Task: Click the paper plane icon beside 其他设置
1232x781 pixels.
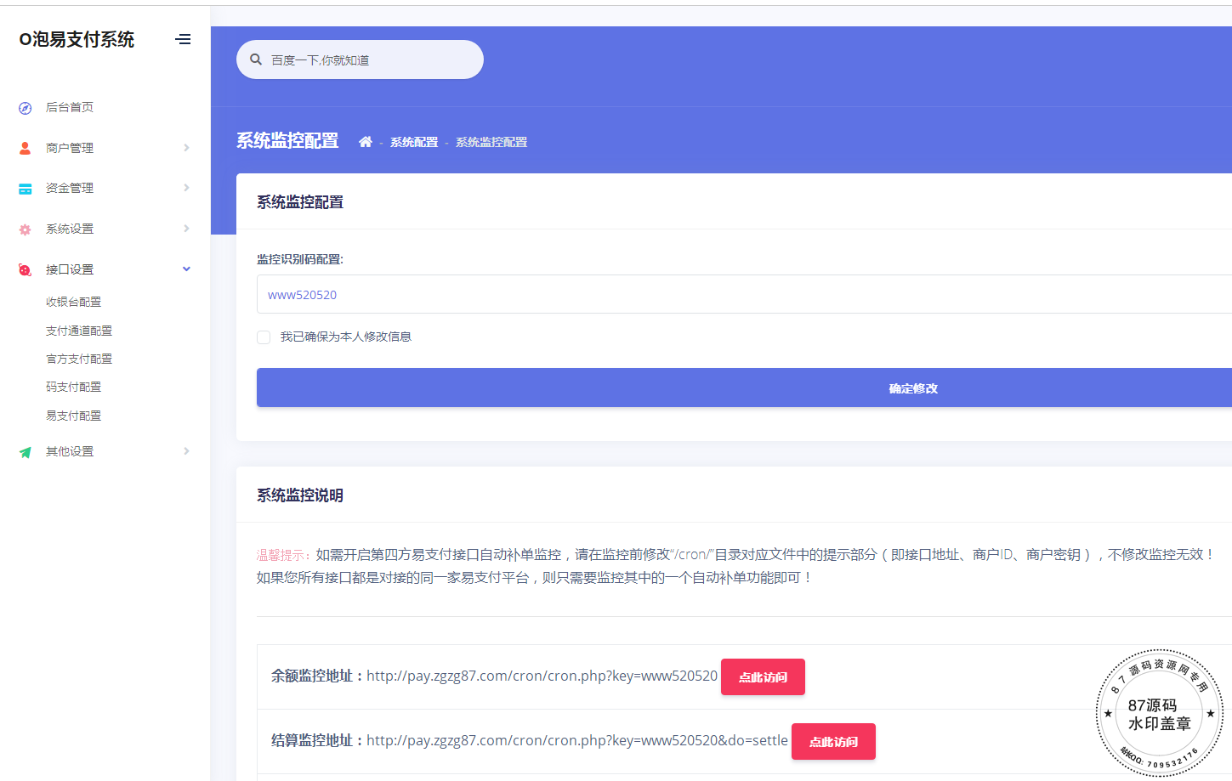Action: [x=26, y=452]
